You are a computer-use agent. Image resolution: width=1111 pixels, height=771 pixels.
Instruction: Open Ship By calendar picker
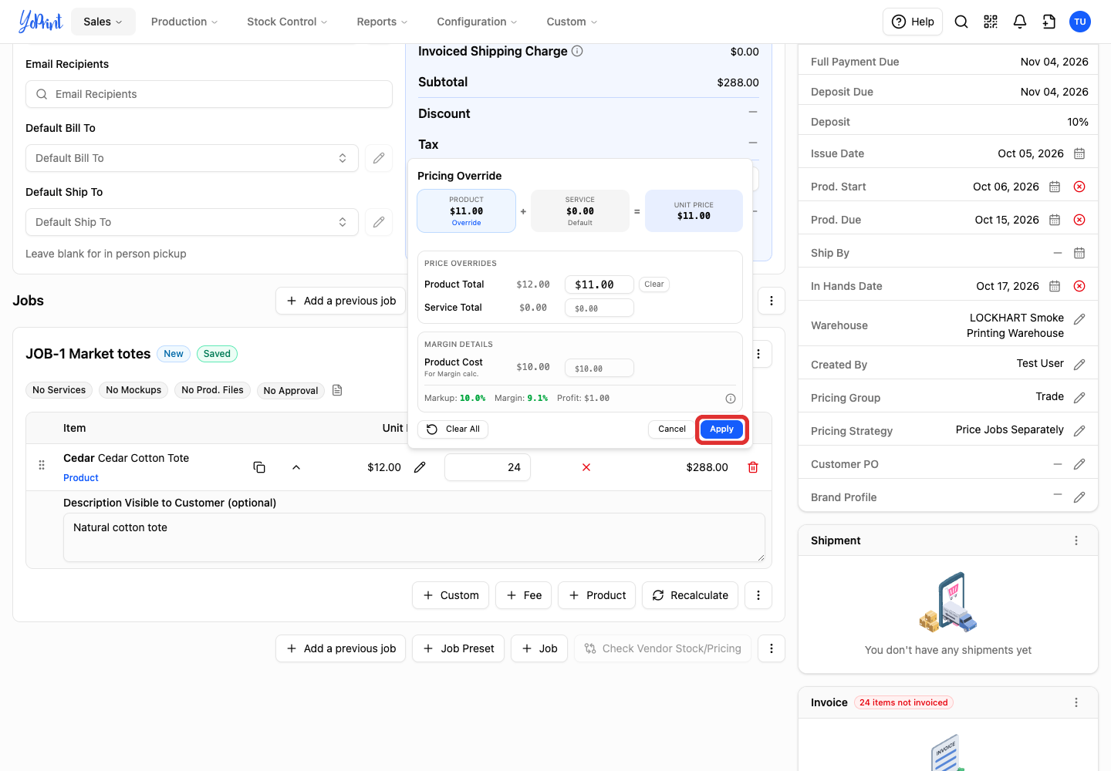click(x=1079, y=253)
